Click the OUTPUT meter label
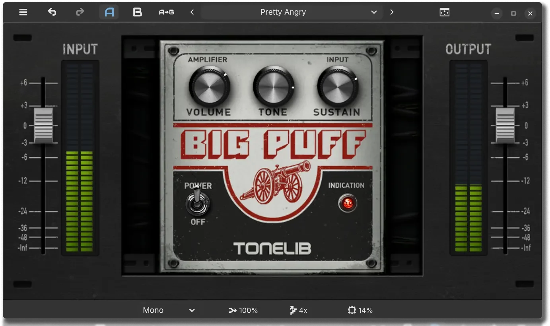This screenshot has height=326, width=550. pyautogui.click(x=468, y=49)
